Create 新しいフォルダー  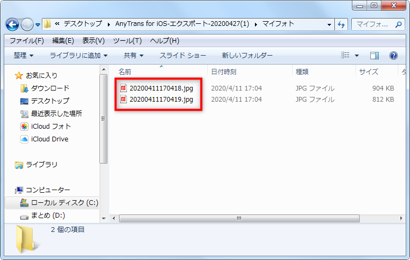tap(247, 56)
